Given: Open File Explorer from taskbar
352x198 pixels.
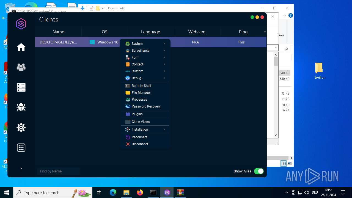Looking at the screenshot, I should pos(127,193).
